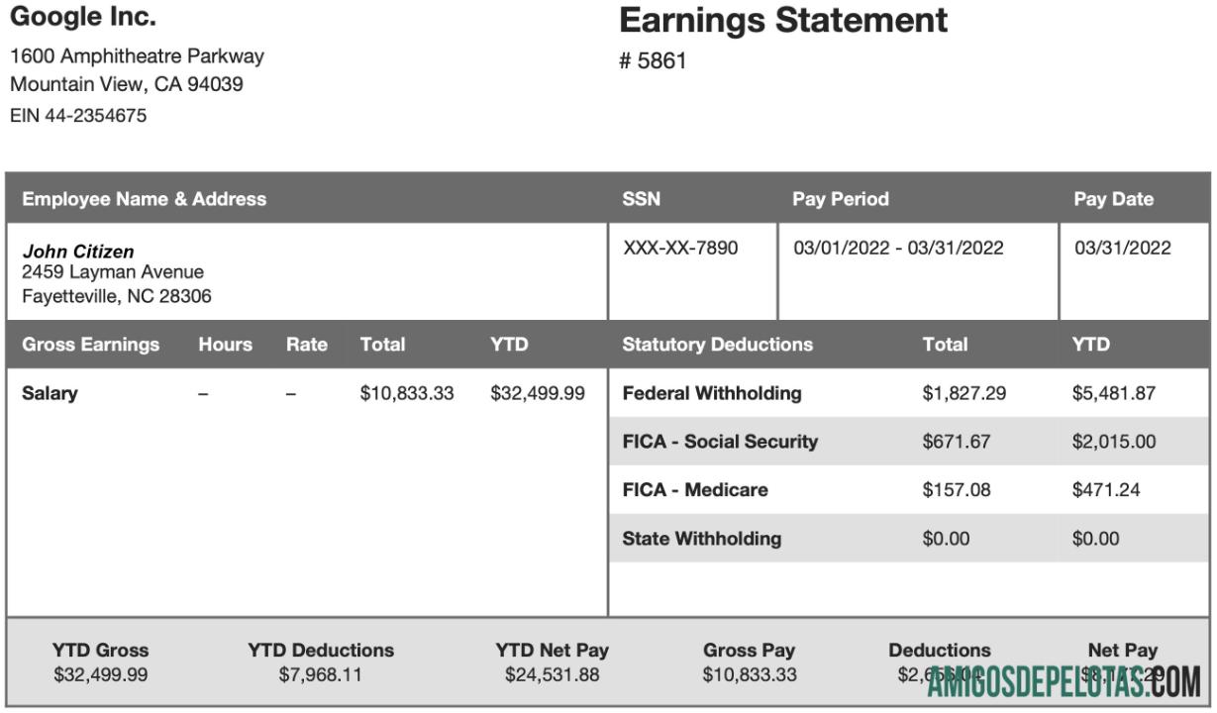Image resolution: width=1217 pixels, height=713 pixels.
Task: Click the statement number 5861
Action: [x=653, y=61]
